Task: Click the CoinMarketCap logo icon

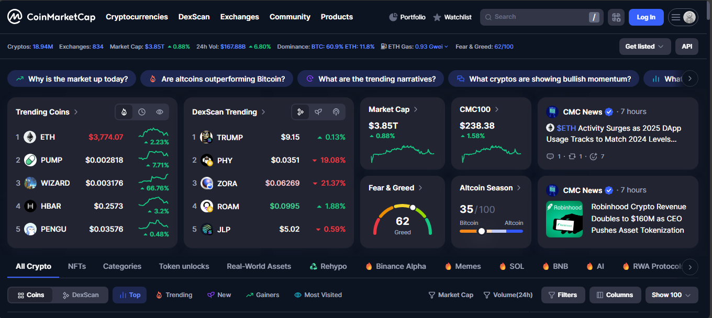Action: click(15, 17)
